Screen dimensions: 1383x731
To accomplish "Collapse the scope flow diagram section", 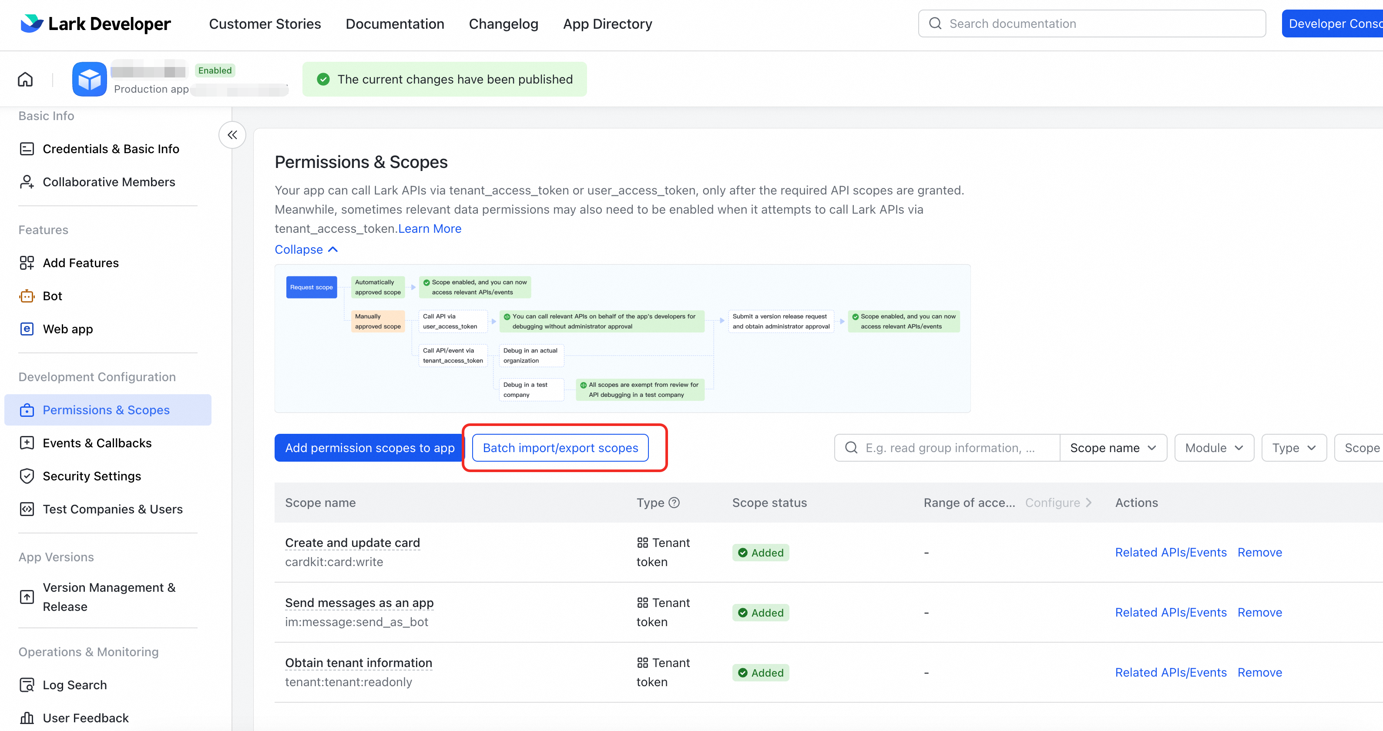I will (306, 250).
